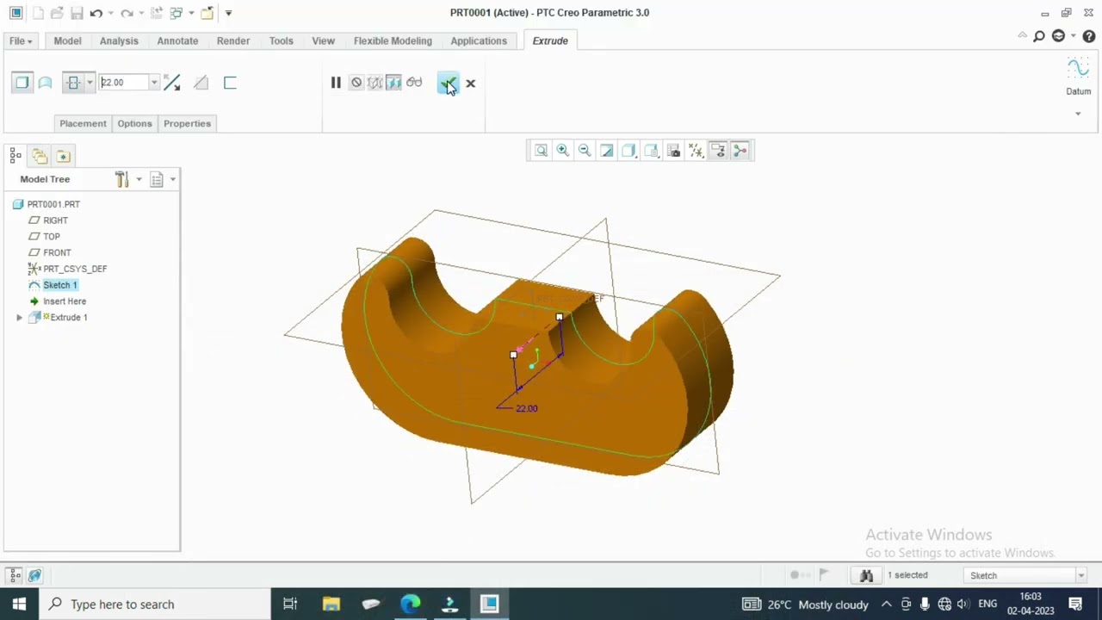Image resolution: width=1102 pixels, height=620 pixels.
Task: Pause the extrude tool
Action: [x=336, y=83]
